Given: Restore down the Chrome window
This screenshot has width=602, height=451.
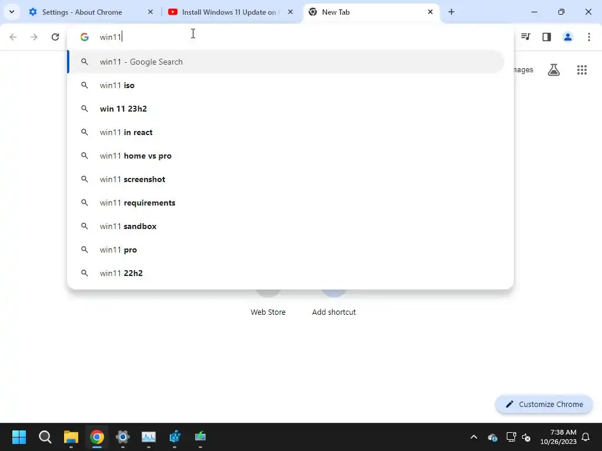Looking at the screenshot, I should [x=561, y=12].
